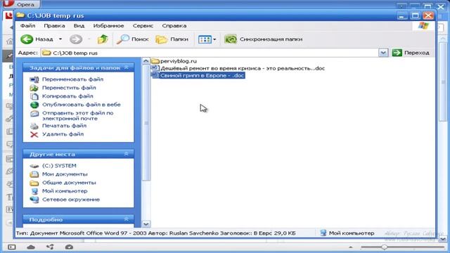Click the Windows flag logo icon
The image size is (450, 253).
(x=423, y=26)
